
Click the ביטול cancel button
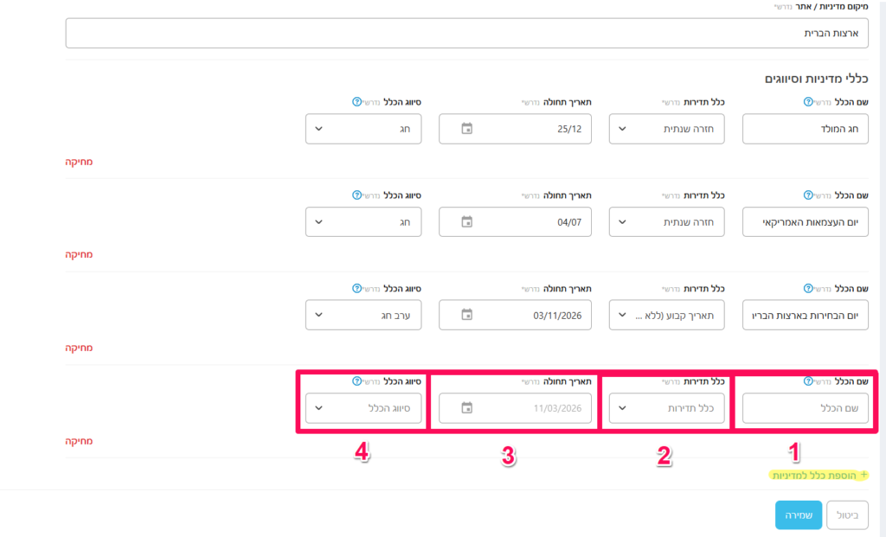click(x=847, y=515)
